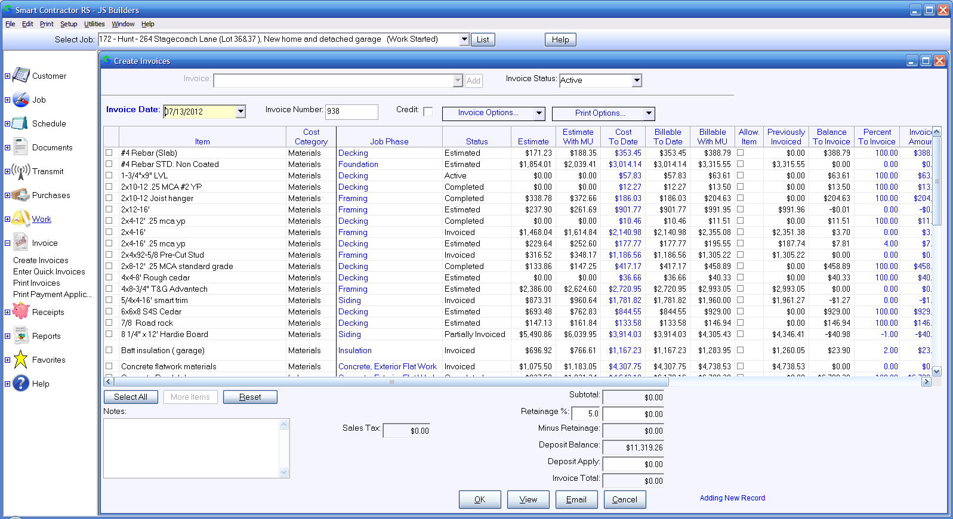Image resolution: width=953 pixels, height=519 pixels.
Task: Click the Cancel button
Action: (x=625, y=499)
